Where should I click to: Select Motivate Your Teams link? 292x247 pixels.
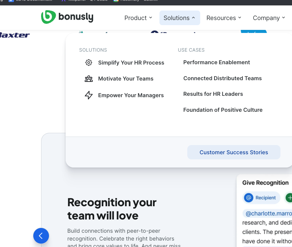tap(126, 79)
